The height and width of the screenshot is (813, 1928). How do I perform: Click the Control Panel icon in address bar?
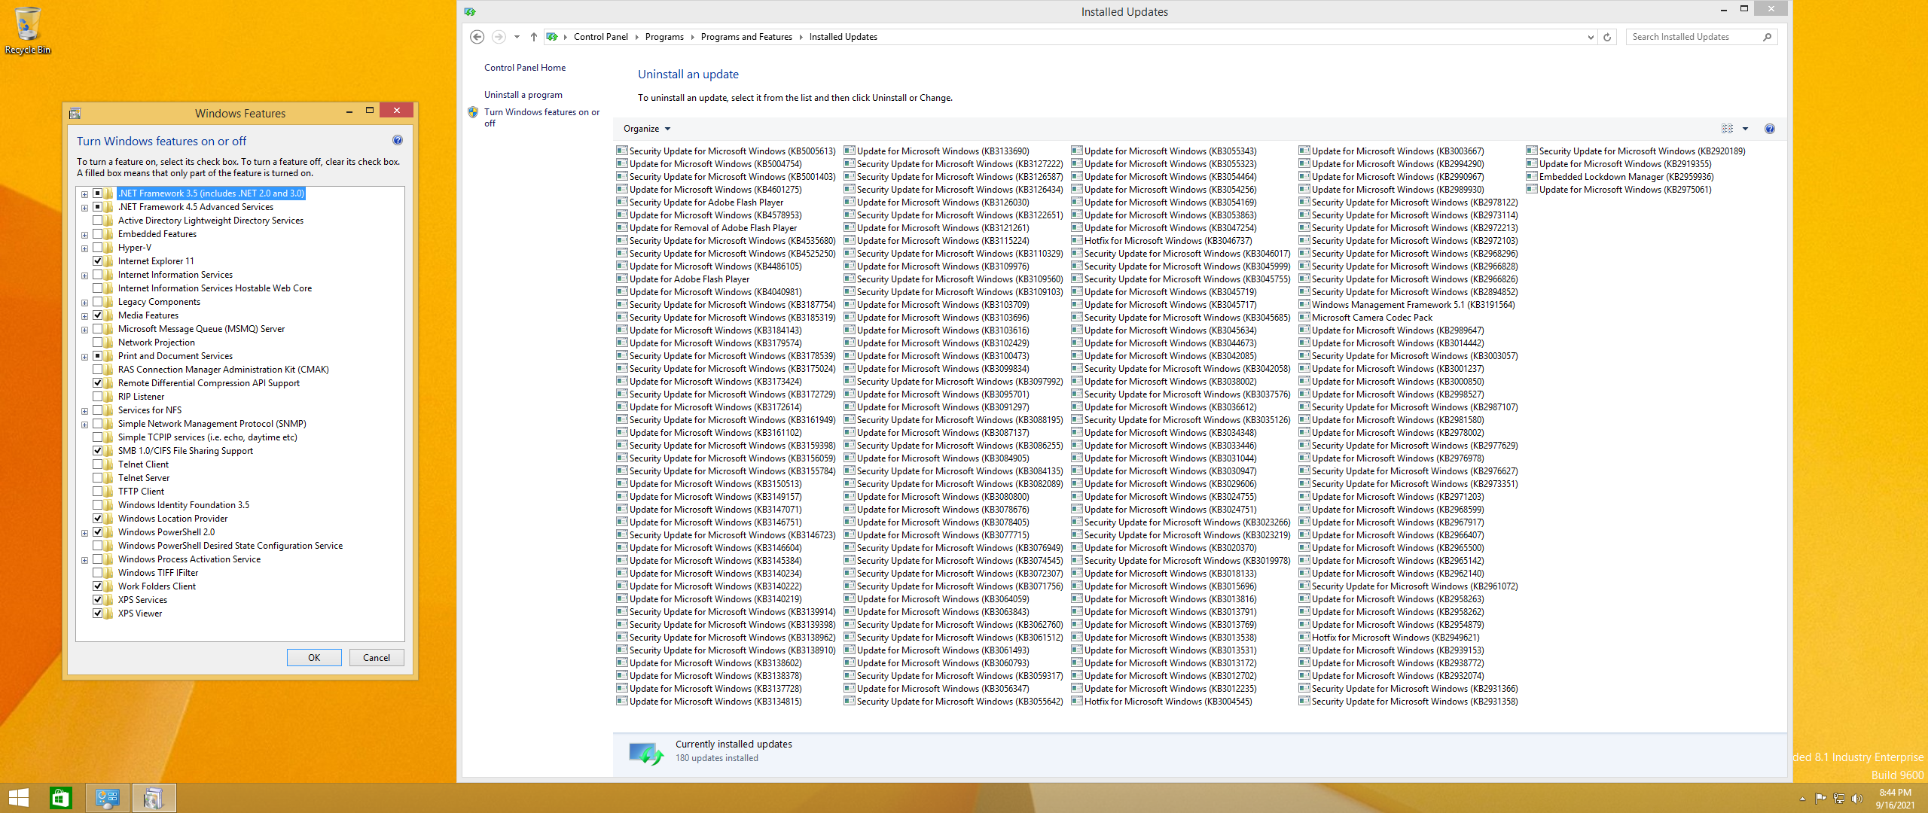click(552, 37)
